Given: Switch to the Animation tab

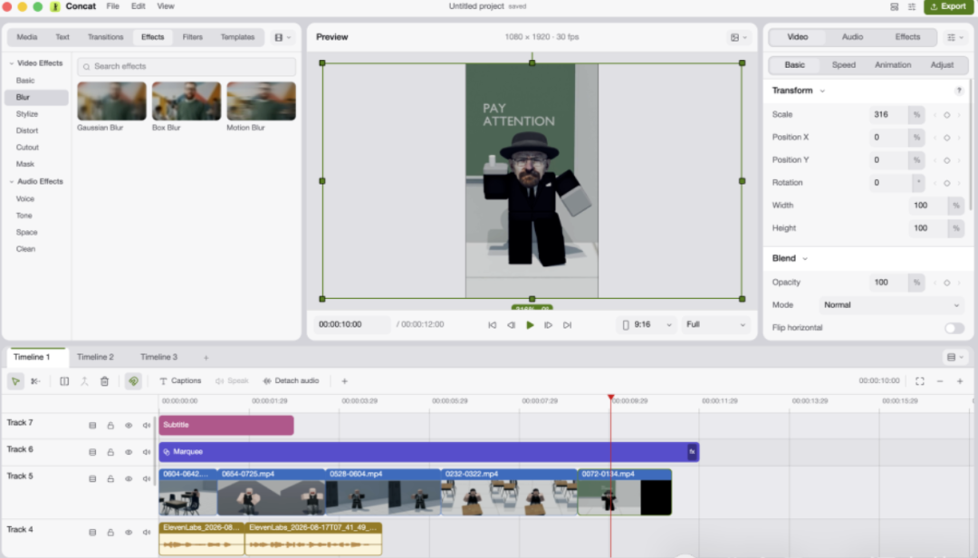Looking at the screenshot, I should pyautogui.click(x=893, y=65).
